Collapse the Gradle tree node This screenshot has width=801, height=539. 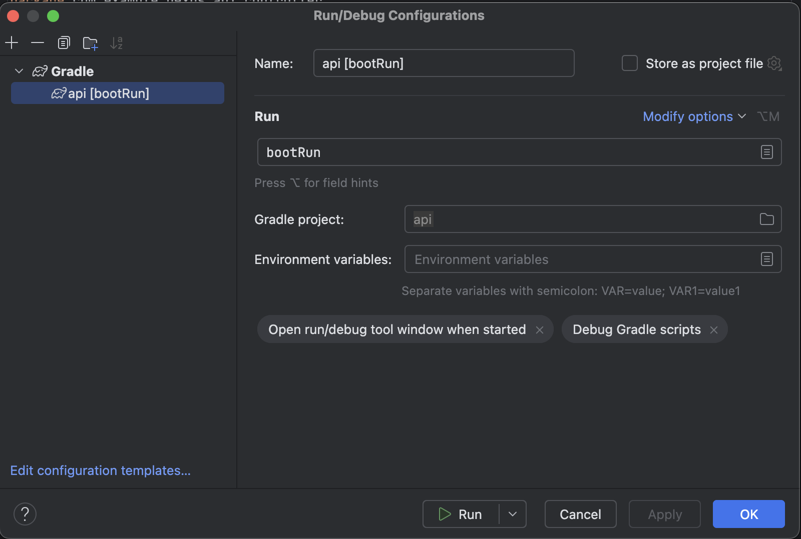coord(19,71)
